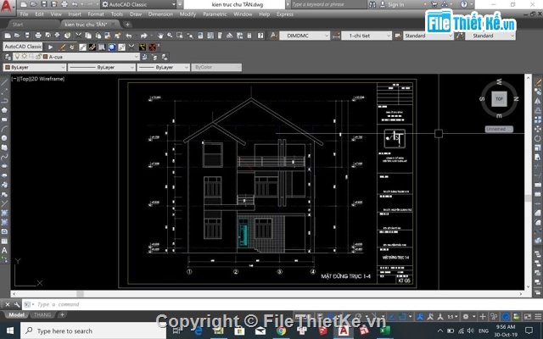Toggle annotation visibility icon in status bar
This screenshot has width=543, height=339.
420,316
